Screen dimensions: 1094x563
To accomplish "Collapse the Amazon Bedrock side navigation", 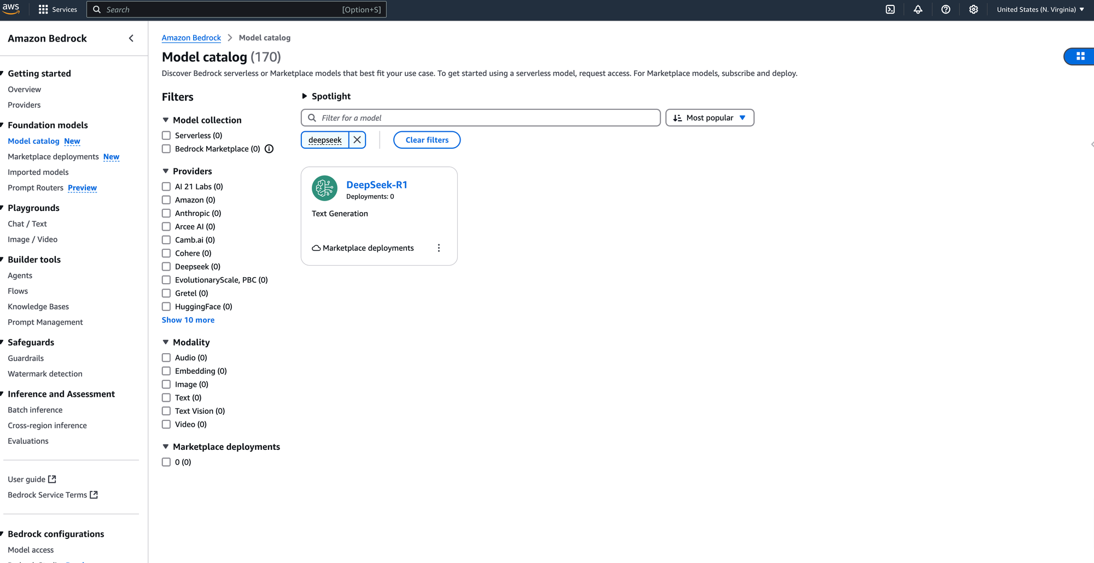I will point(131,38).
